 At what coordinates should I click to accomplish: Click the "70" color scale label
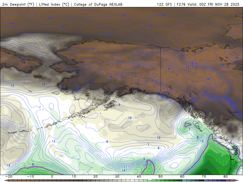tap(204, 177)
